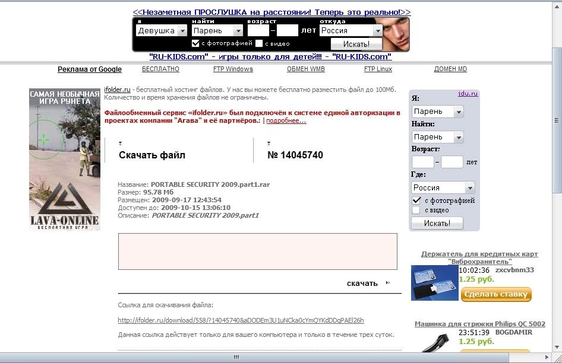Click sidebar minimum age field
This screenshot has height=363, width=562.
(422, 162)
